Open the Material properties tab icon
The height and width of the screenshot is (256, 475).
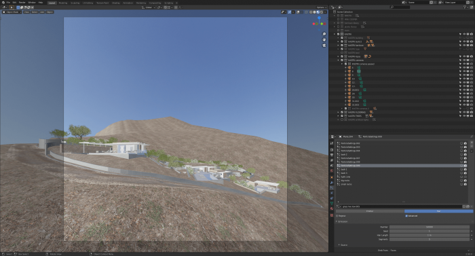pyautogui.click(x=332, y=208)
